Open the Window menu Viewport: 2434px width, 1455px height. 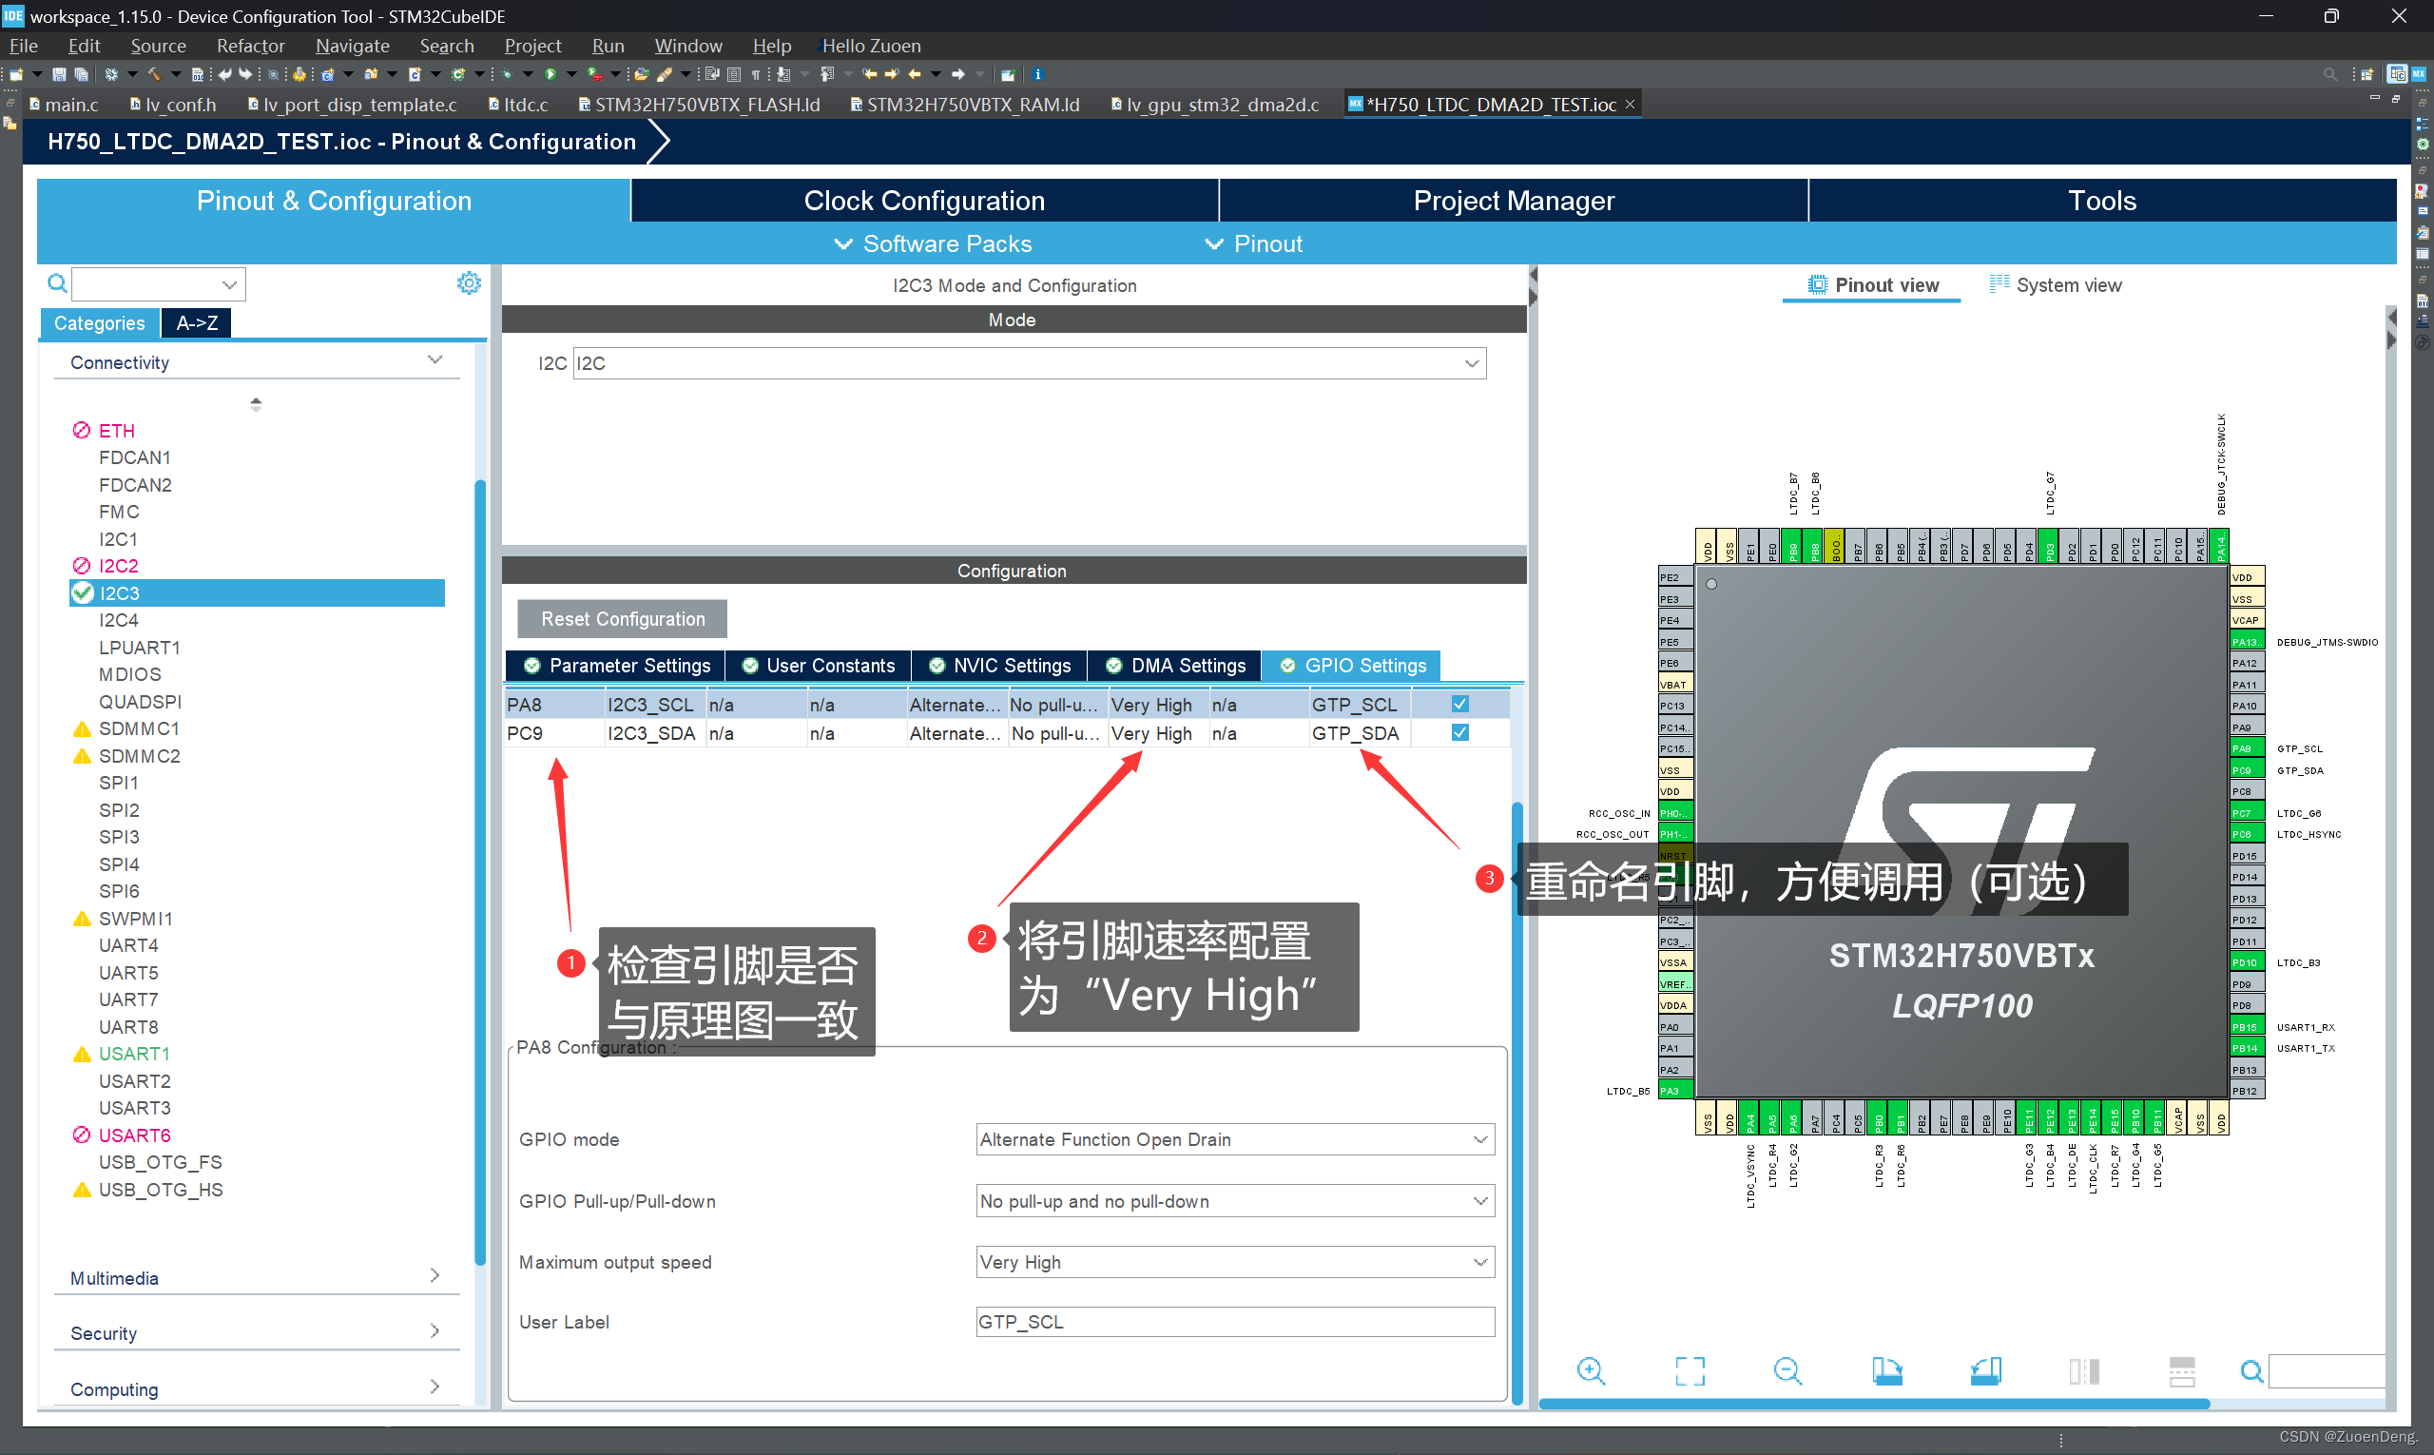[x=688, y=45]
